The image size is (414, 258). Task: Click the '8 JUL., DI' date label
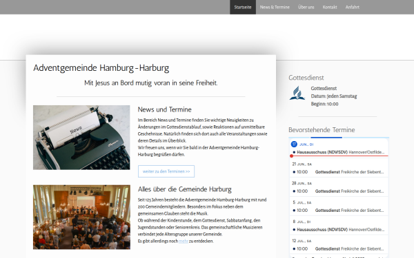pyautogui.click(x=302, y=222)
